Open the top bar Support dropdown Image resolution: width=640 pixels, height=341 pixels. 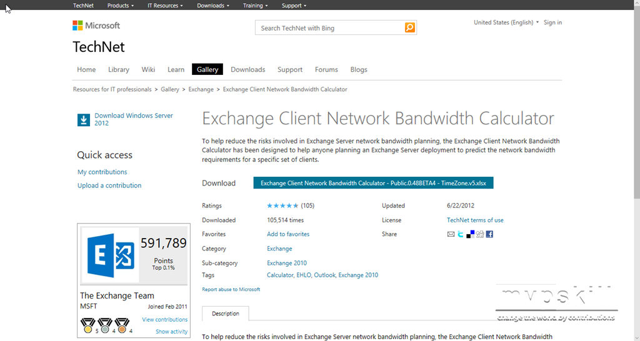tap(294, 5)
